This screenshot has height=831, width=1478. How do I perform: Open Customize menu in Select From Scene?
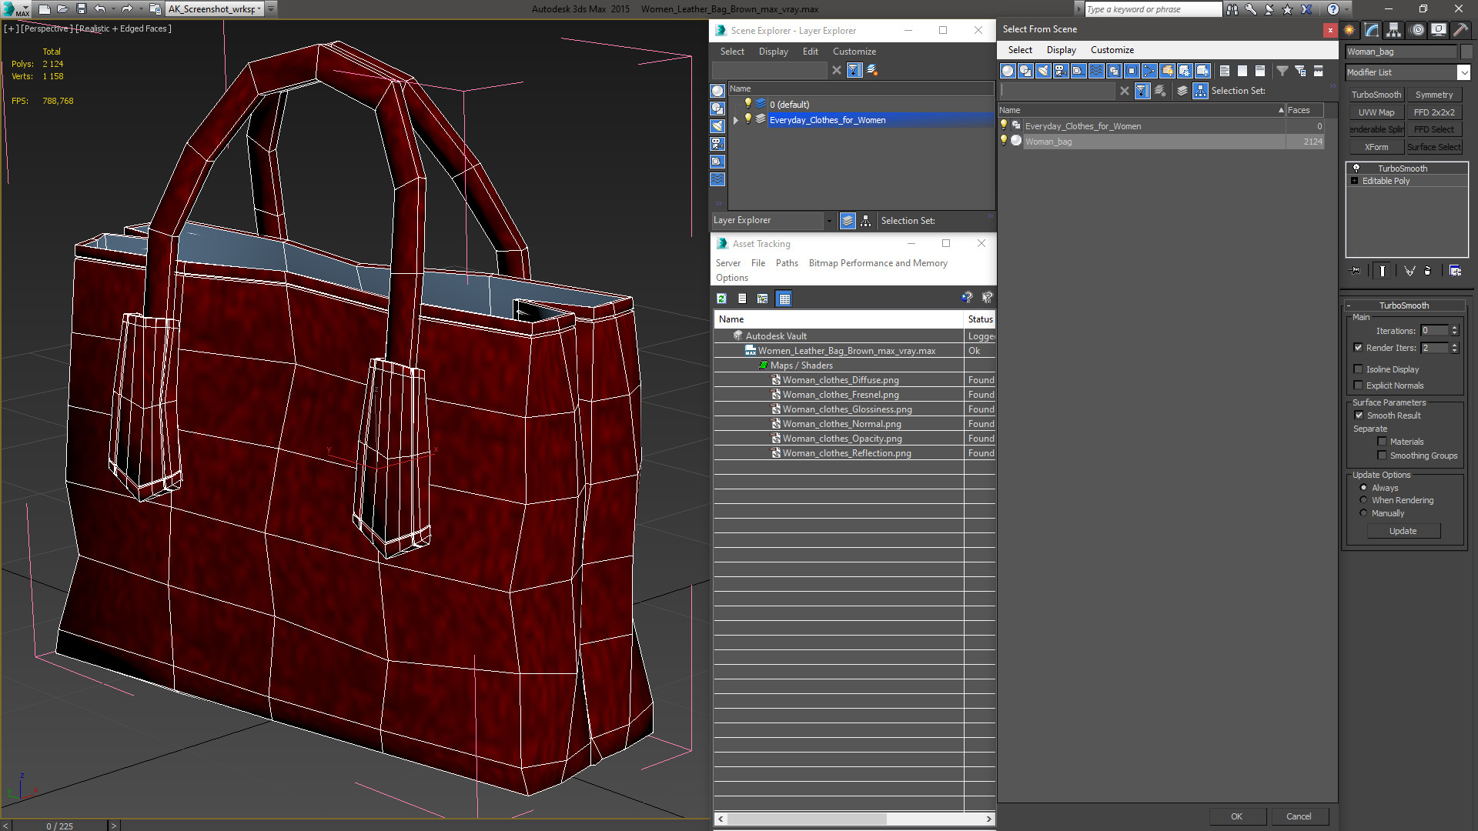click(x=1112, y=50)
